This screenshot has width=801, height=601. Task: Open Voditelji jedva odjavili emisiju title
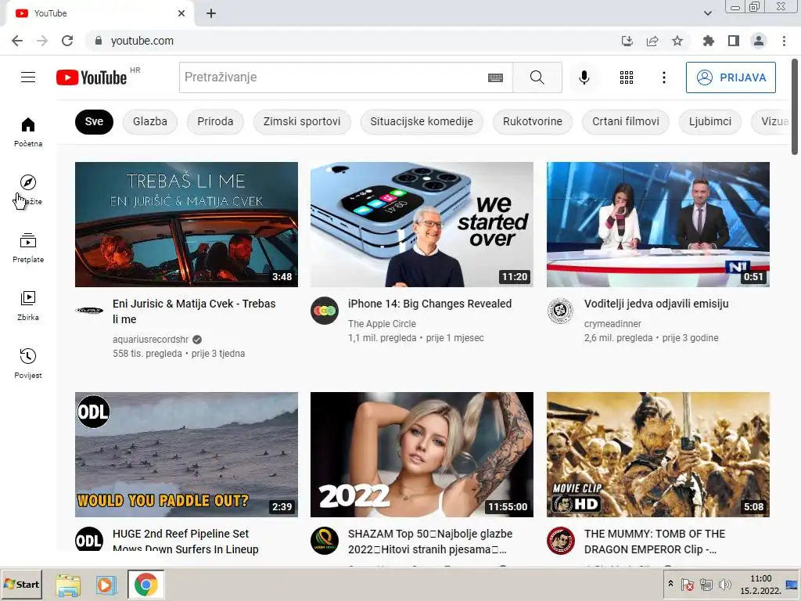click(x=656, y=304)
